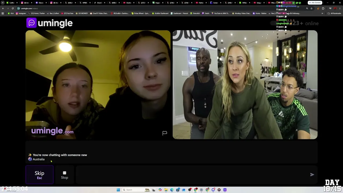Switch to the Imgur tab

(157, 3)
